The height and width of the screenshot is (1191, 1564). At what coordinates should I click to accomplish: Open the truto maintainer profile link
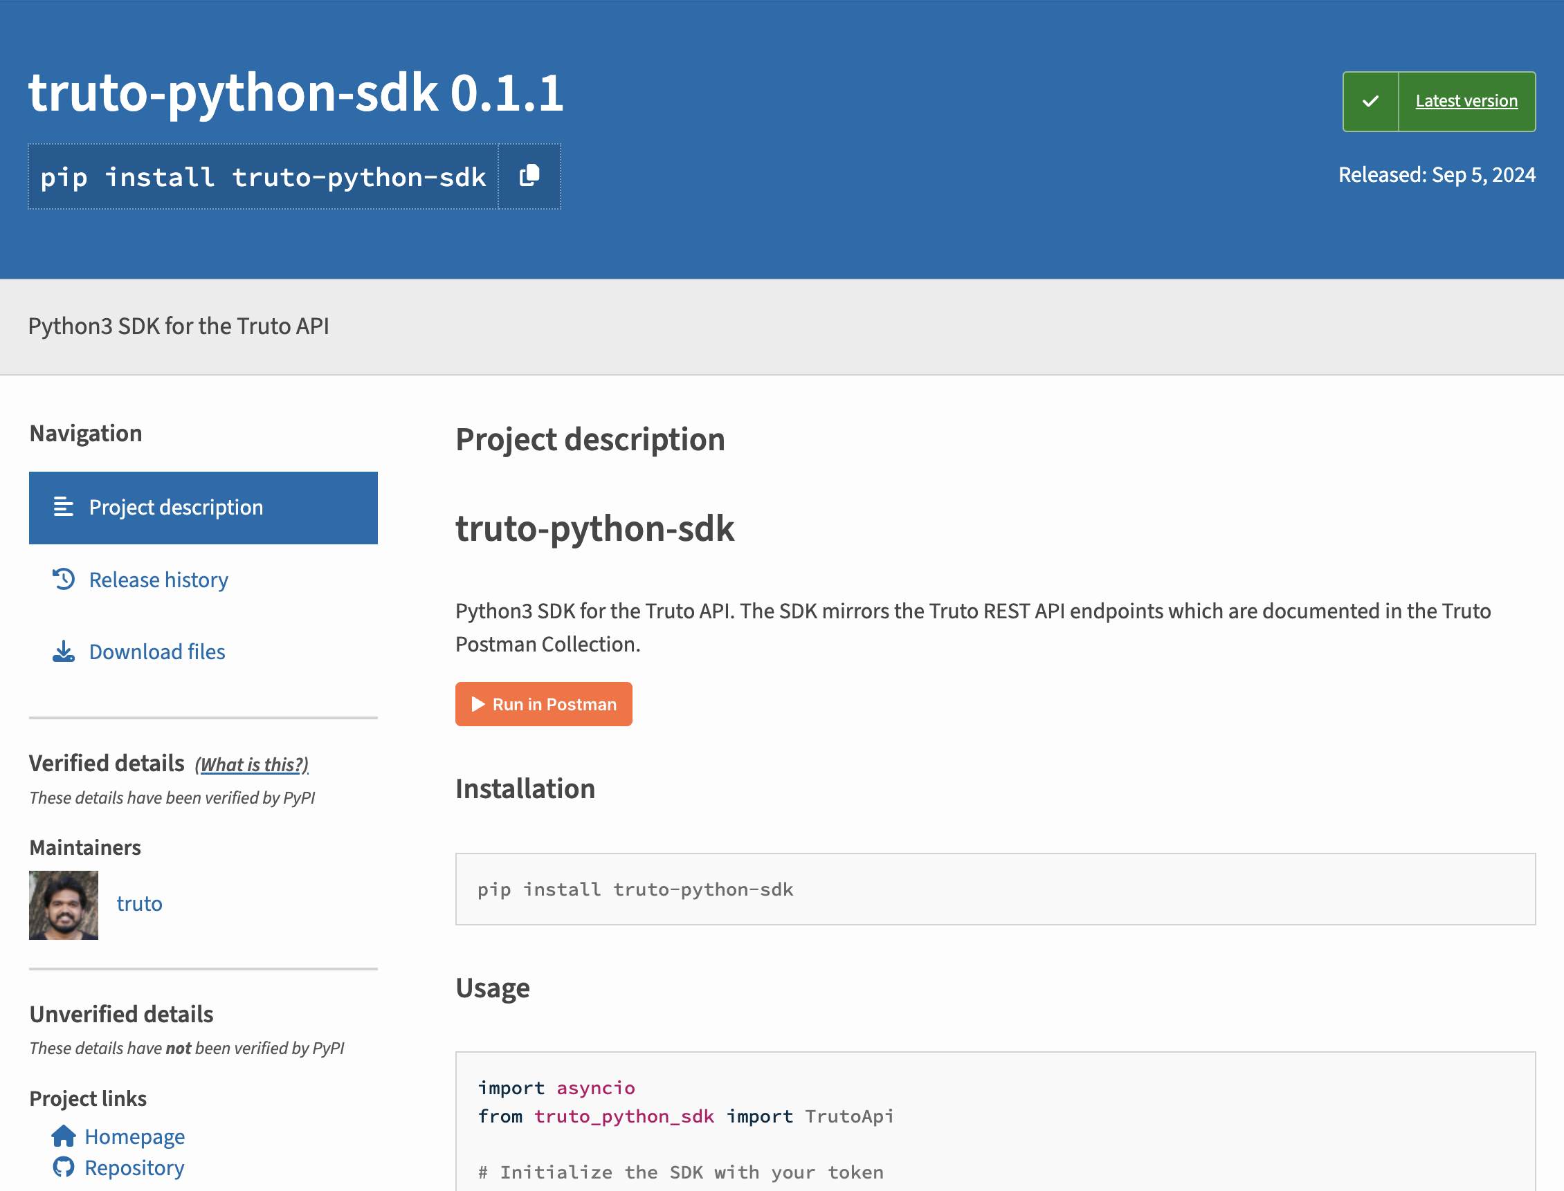[x=139, y=904]
